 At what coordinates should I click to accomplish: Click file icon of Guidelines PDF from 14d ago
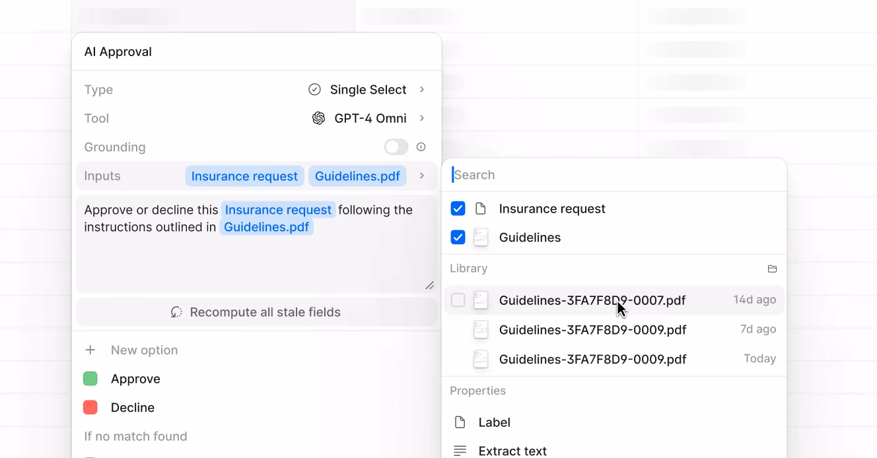(x=481, y=300)
